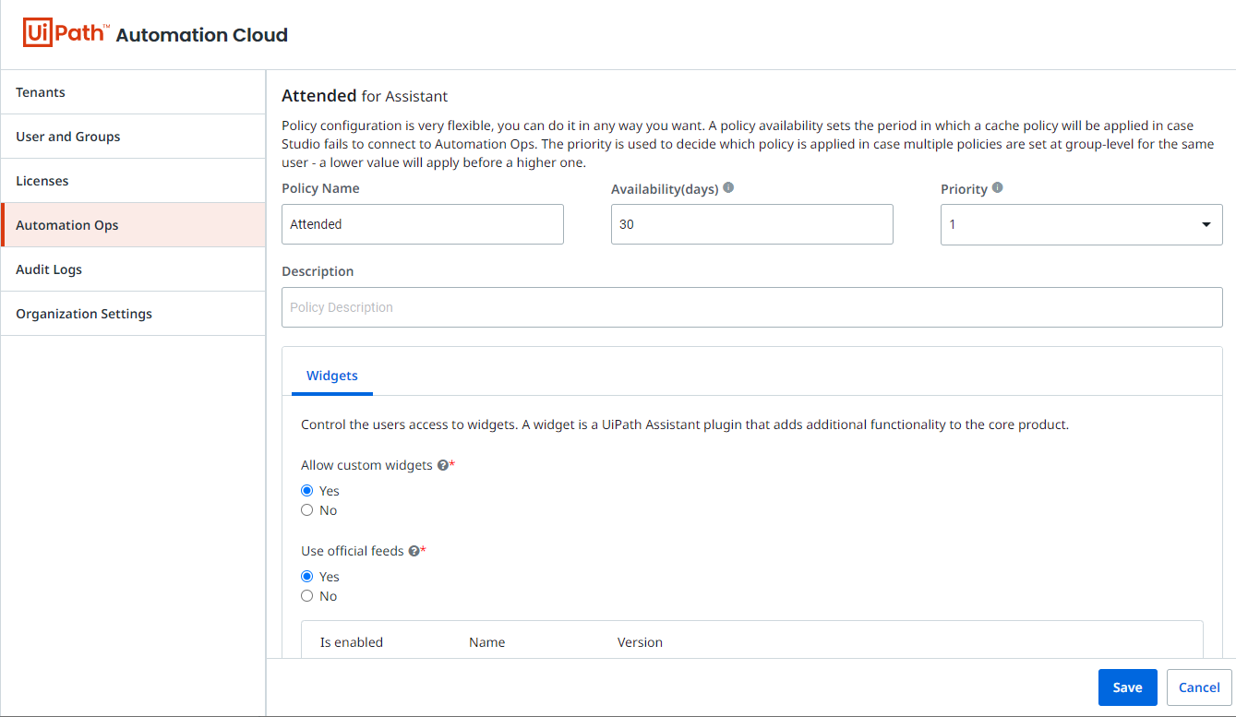Cancel policy editing
The height and width of the screenshot is (717, 1236).
tap(1199, 687)
